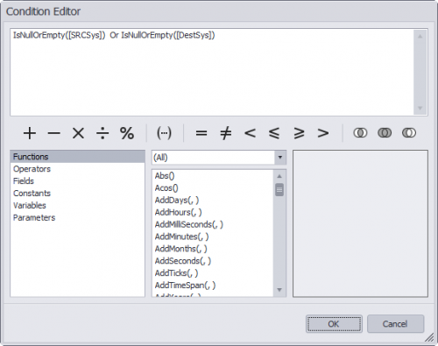The width and height of the screenshot is (438, 346).
Task: Select the AddMinutes(, ) function
Action: tap(213, 237)
